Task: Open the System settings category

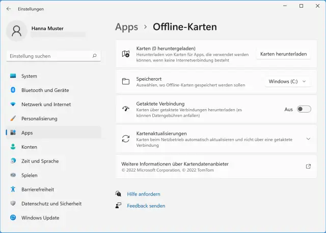Action: [29, 76]
